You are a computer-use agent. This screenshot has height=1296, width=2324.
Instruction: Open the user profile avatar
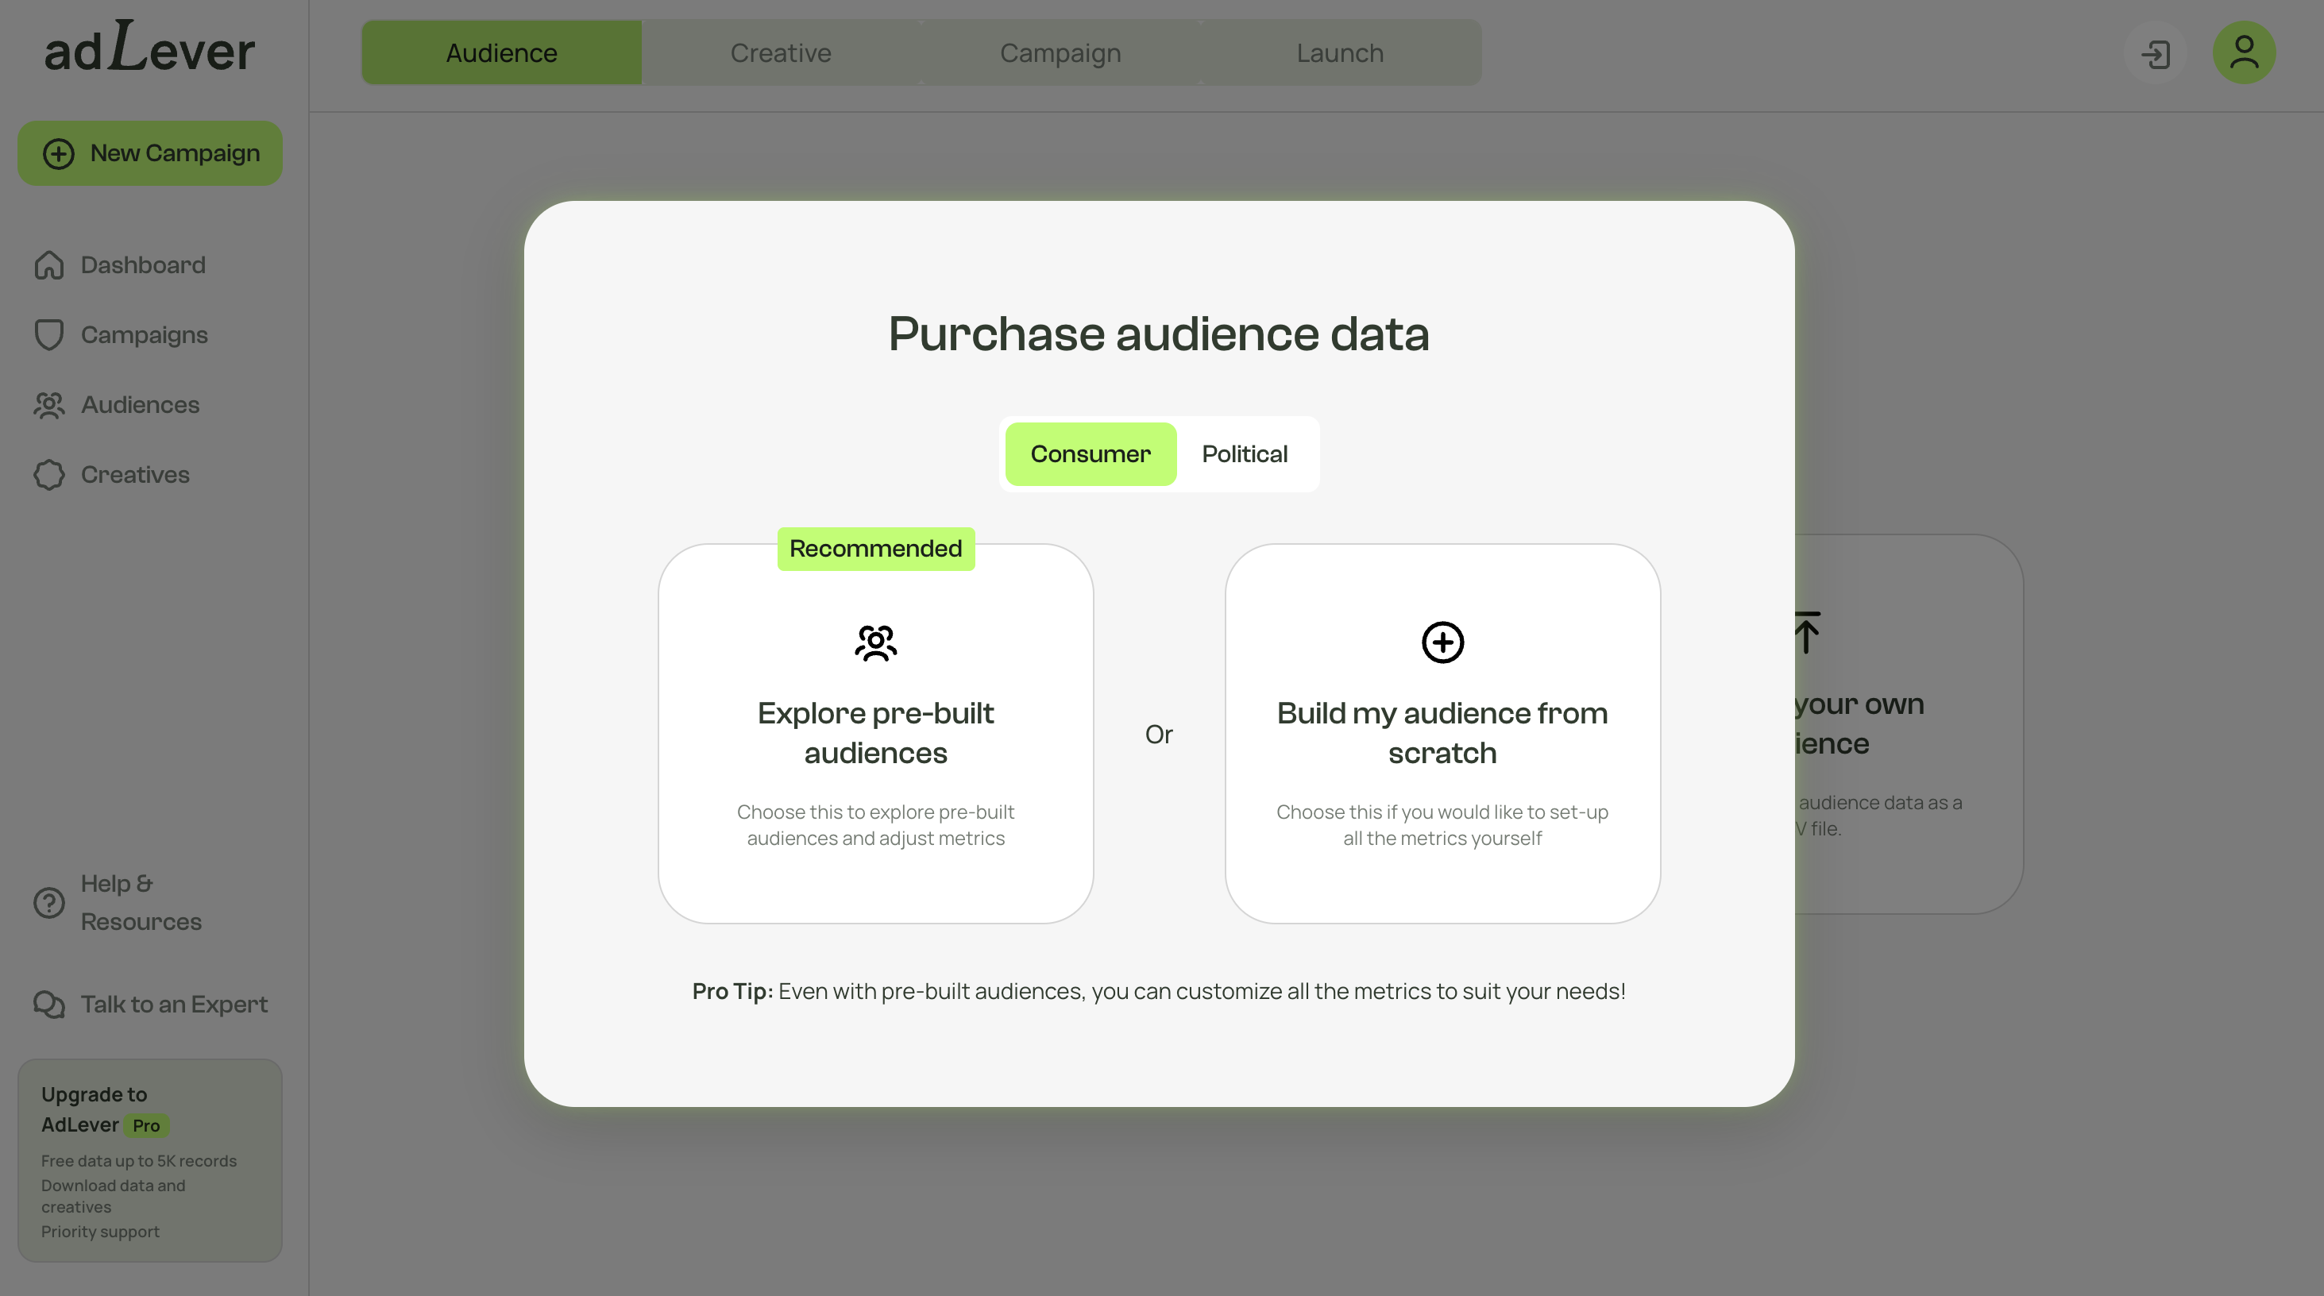[x=2244, y=52]
